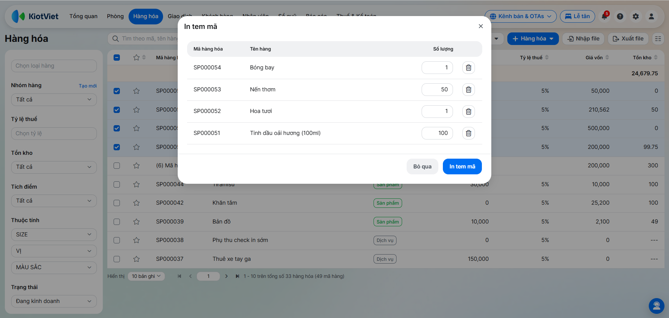Click the Xuất file button
Image resolution: width=669 pixels, height=318 pixels.
click(628, 39)
